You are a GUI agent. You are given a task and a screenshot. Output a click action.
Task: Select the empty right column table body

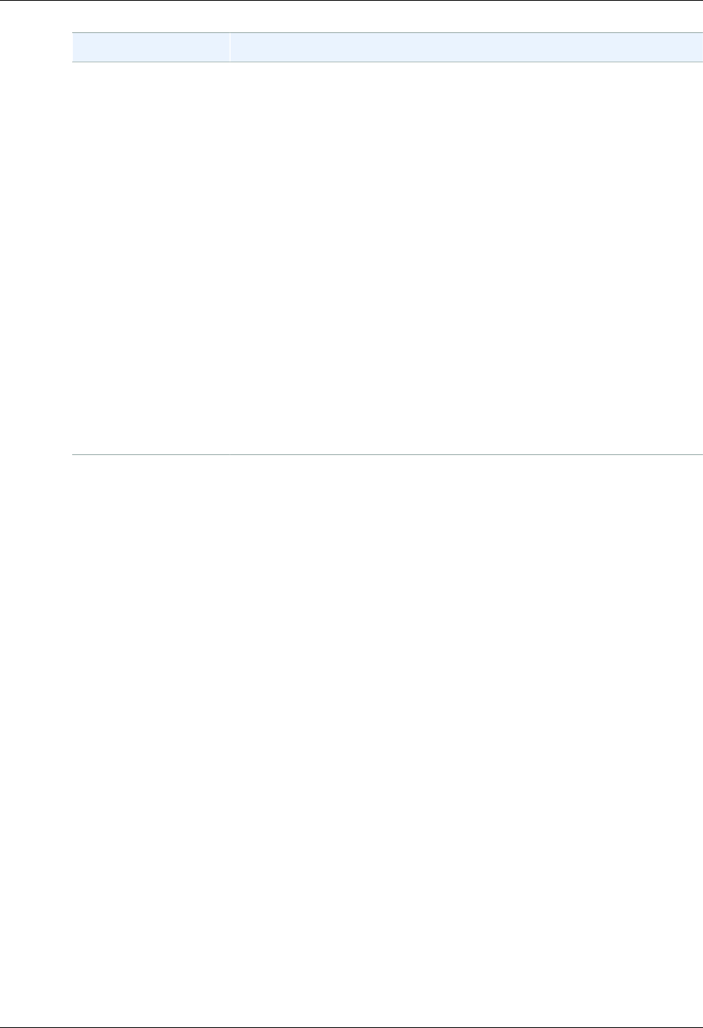466,258
